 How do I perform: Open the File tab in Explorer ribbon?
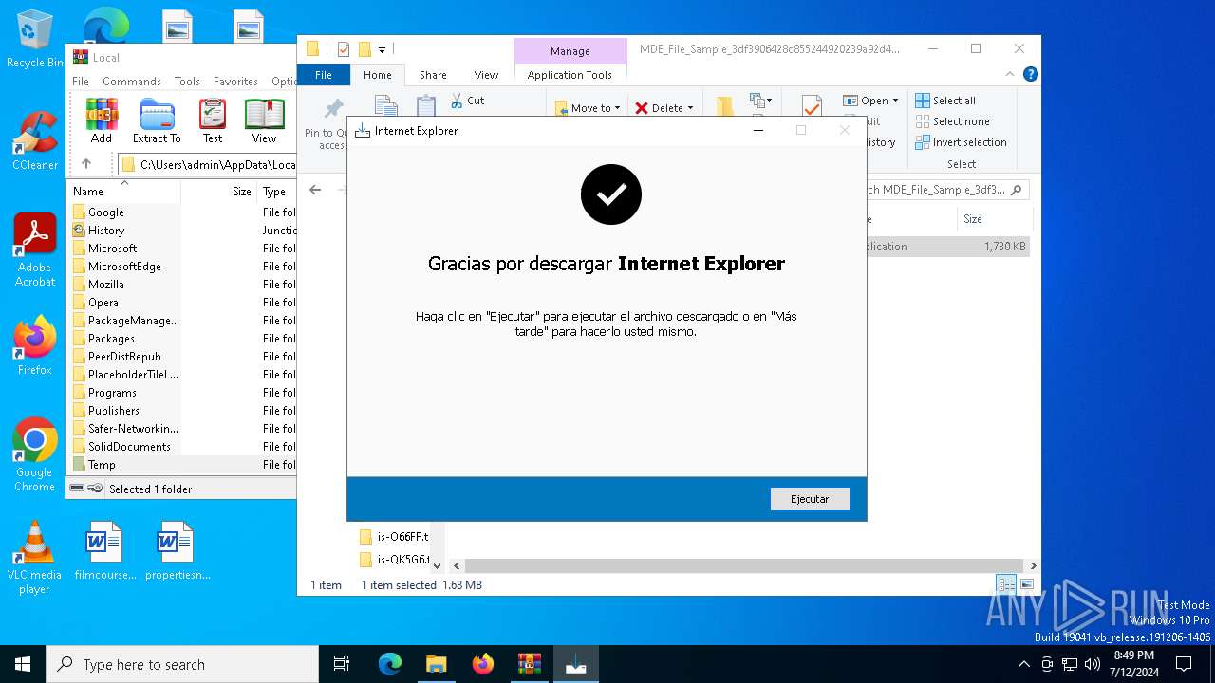(x=324, y=75)
